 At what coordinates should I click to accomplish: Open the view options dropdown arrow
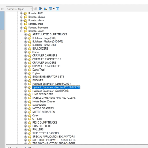tap(54, 9)
